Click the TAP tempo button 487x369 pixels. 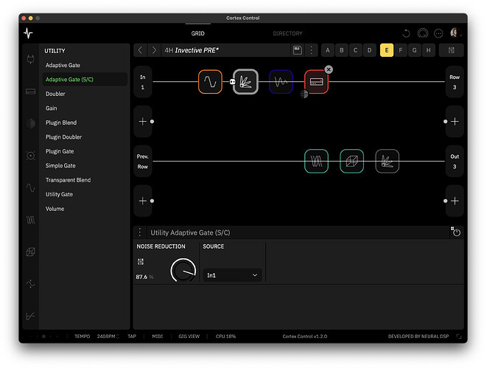132,337
